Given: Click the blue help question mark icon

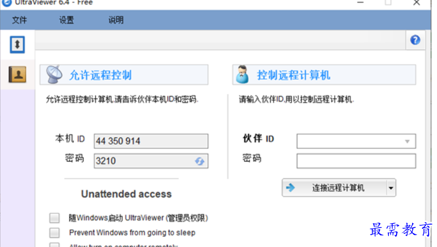Looking at the screenshot, I should (x=415, y=40).
